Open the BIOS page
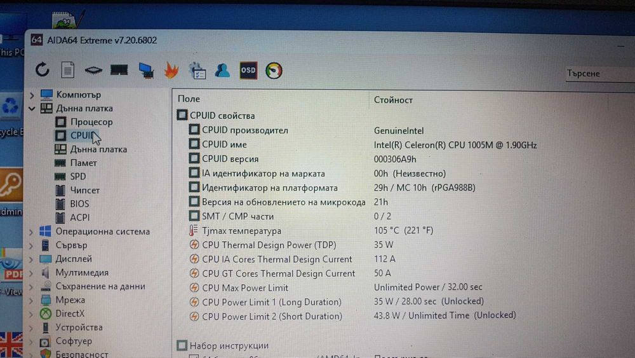 click(79, 204)
